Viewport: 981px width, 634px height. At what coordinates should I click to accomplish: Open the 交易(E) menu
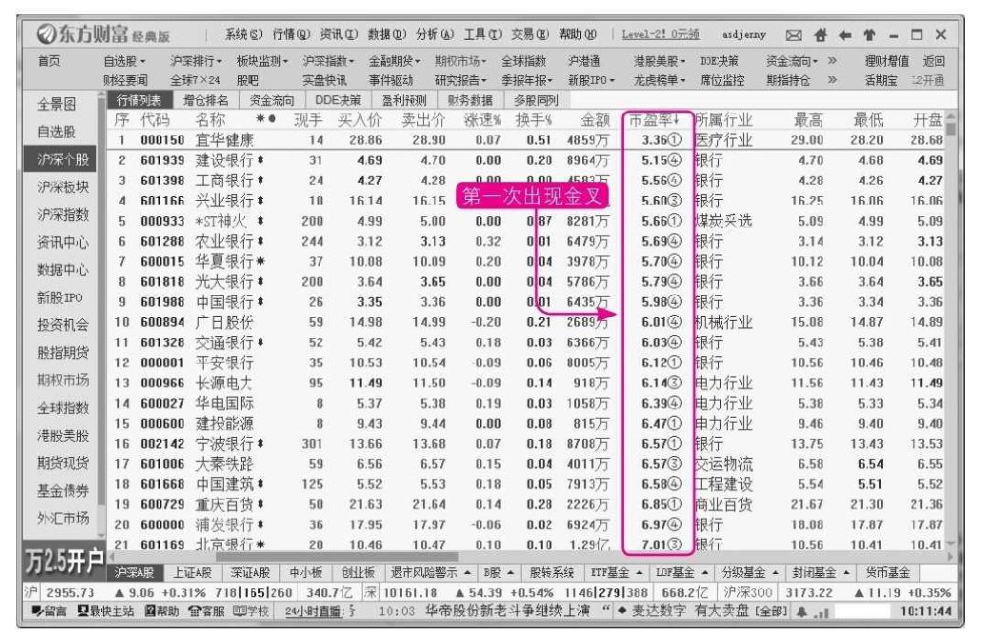530,34
